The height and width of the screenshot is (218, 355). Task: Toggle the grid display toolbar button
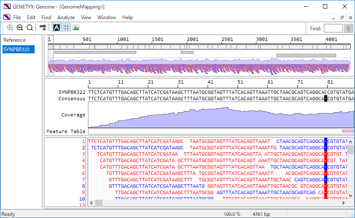point(66,28)
